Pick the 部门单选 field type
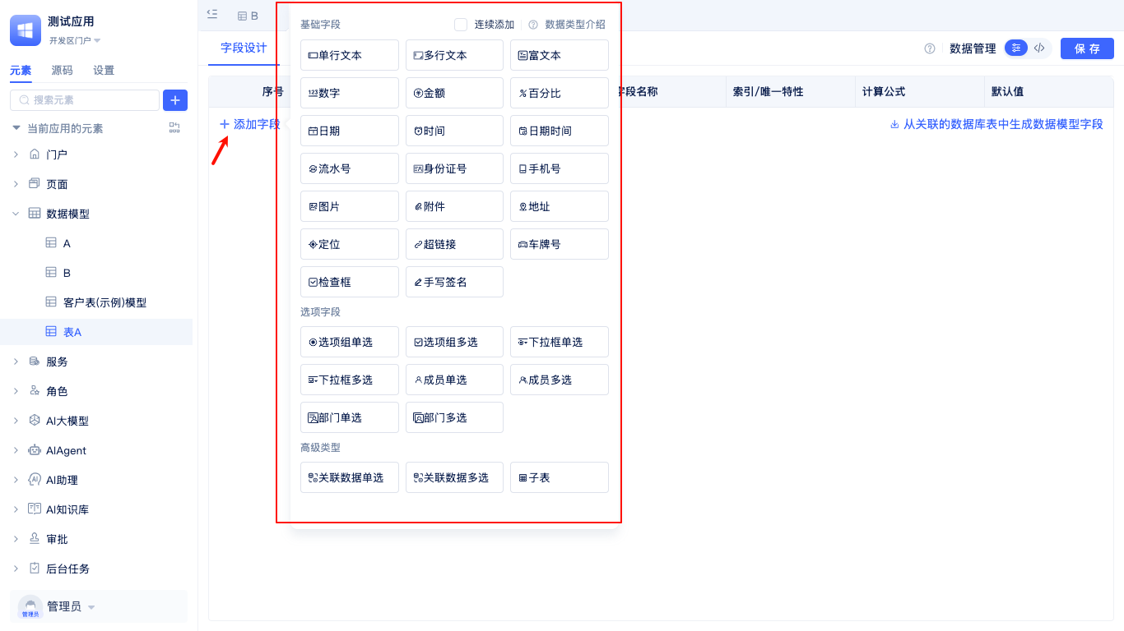This screenshot has width=1124, height=631. pyautogui.click(x=350, y=417)
